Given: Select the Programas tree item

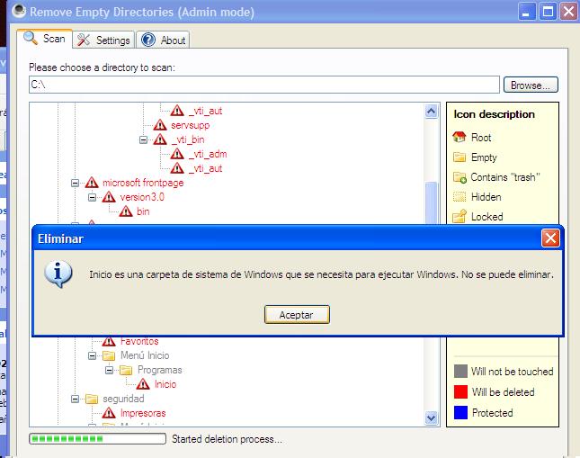Looking at the screenshot, I should click(160, 370).
